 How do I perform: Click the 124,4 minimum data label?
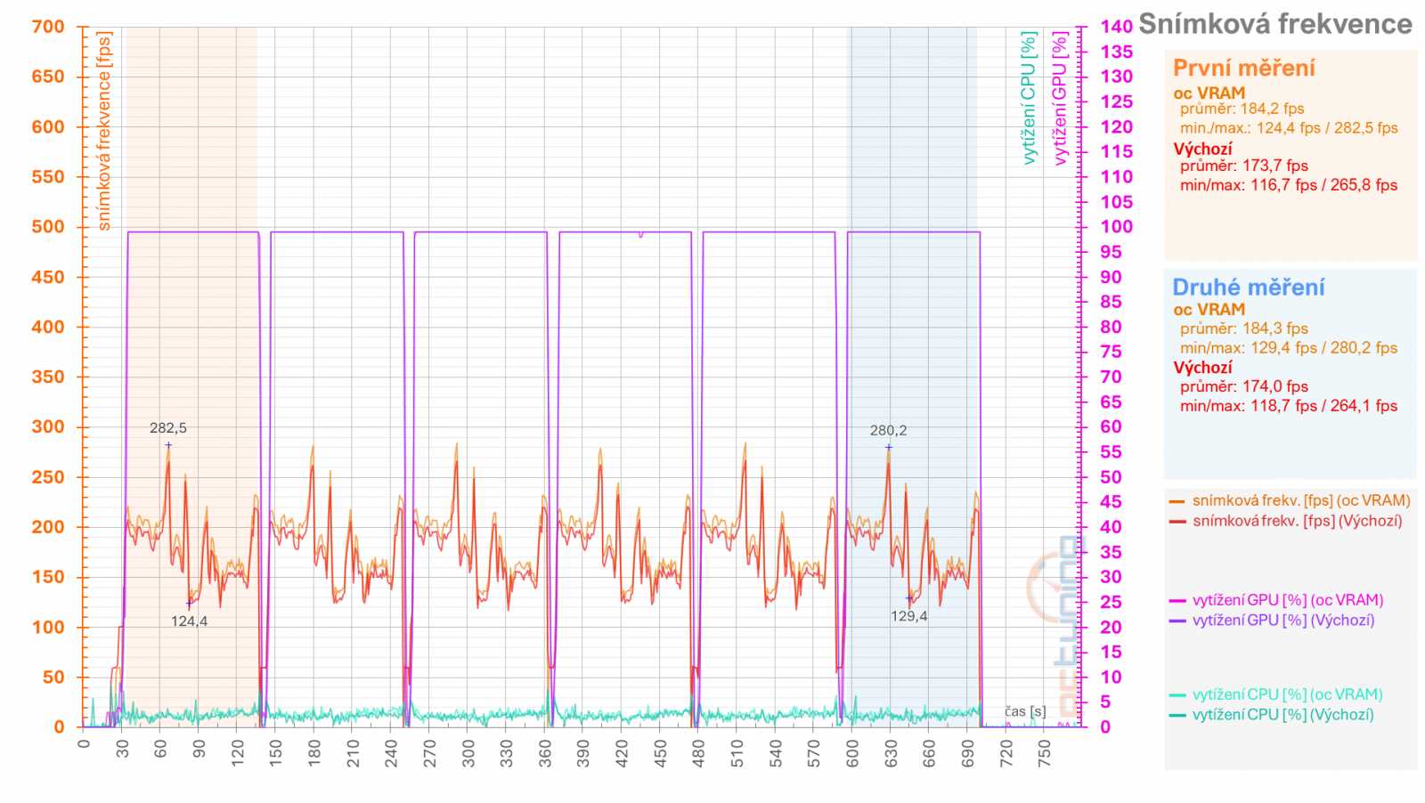pos(190,621)
